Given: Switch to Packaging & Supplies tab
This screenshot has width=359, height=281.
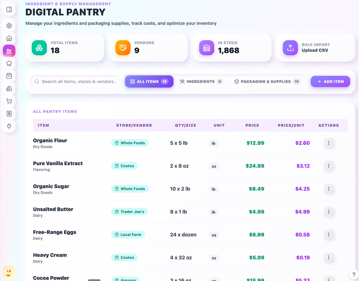Looking at the screenshot, I should click(267, 82).
